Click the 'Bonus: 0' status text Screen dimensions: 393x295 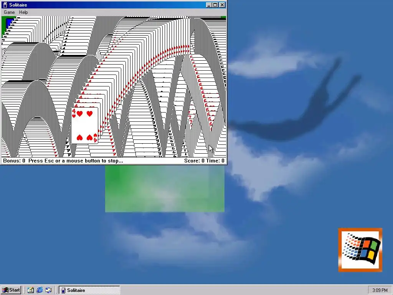[14, 161]
